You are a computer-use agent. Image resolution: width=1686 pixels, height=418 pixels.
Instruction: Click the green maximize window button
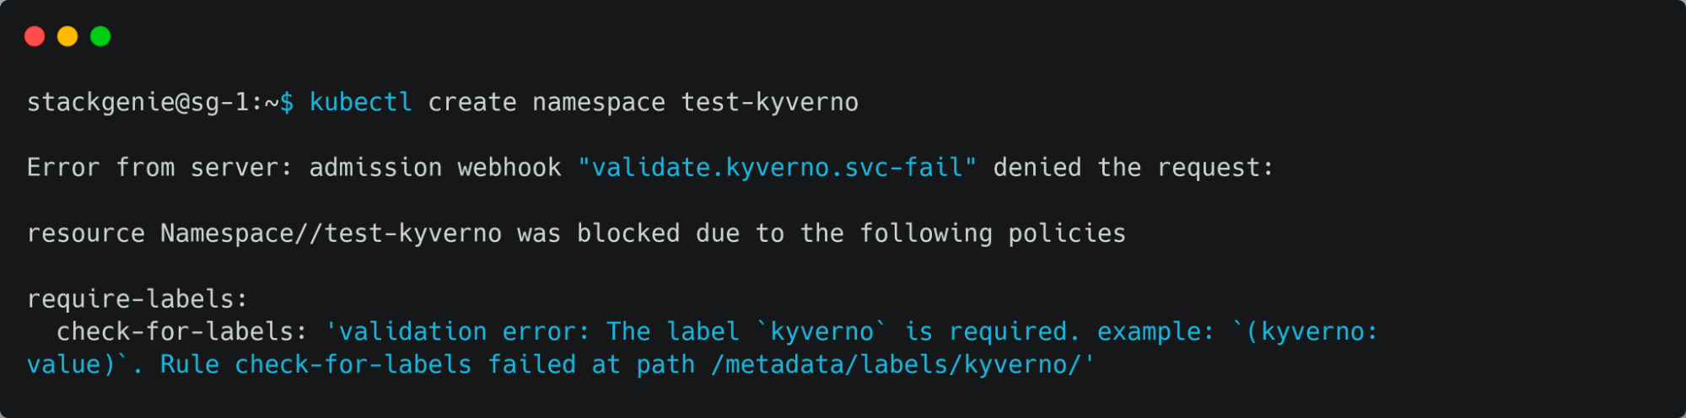[x=100, y=36]
